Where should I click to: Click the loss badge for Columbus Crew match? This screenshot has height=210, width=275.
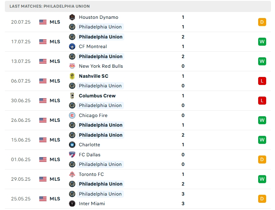pos(262,101)
